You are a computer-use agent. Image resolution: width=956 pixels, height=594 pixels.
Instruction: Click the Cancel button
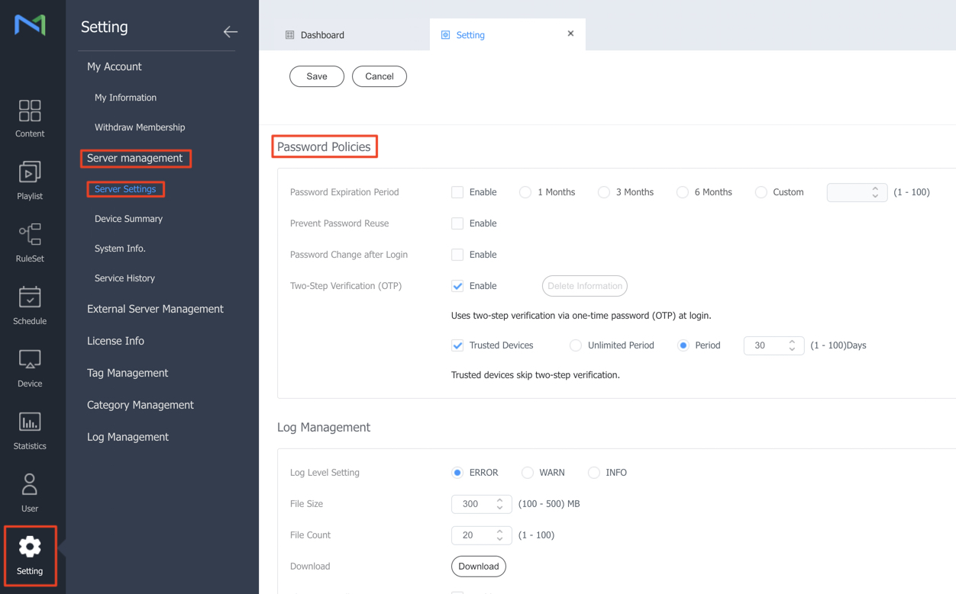(379, 76)
